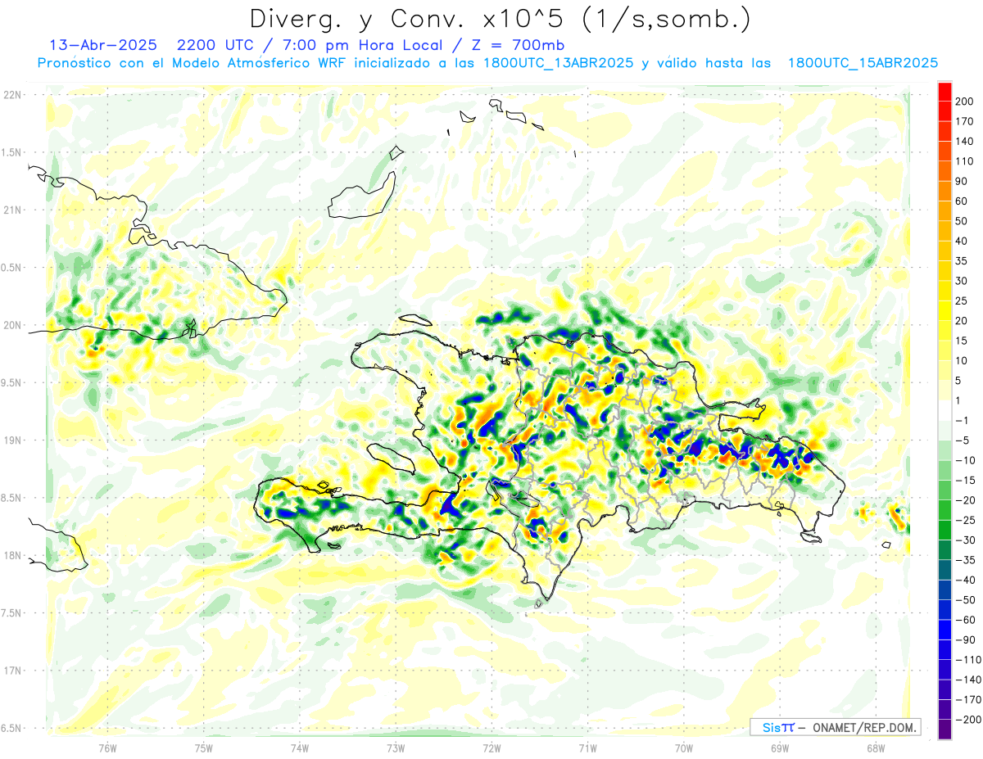Click the '21N' latitude label
The width and height of the screenshot is (983, 759).
[11, 210]
